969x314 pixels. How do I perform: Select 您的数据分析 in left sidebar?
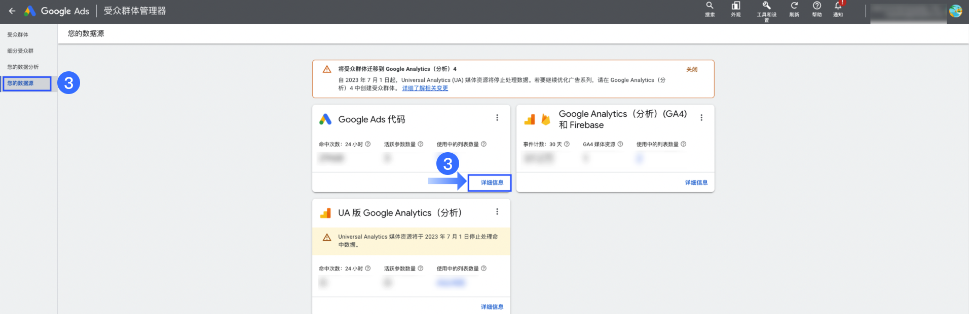coord(23,67)
